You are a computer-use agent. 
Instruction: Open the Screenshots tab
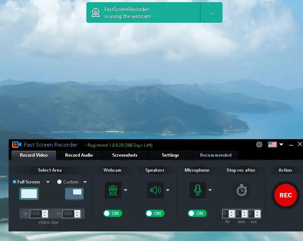coord(125,155)
